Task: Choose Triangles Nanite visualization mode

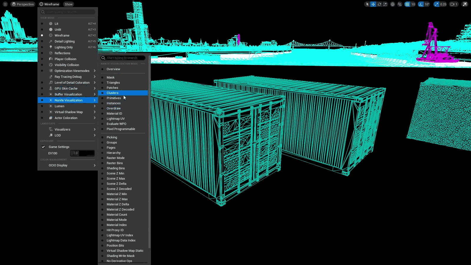Action: pos(123,82)
